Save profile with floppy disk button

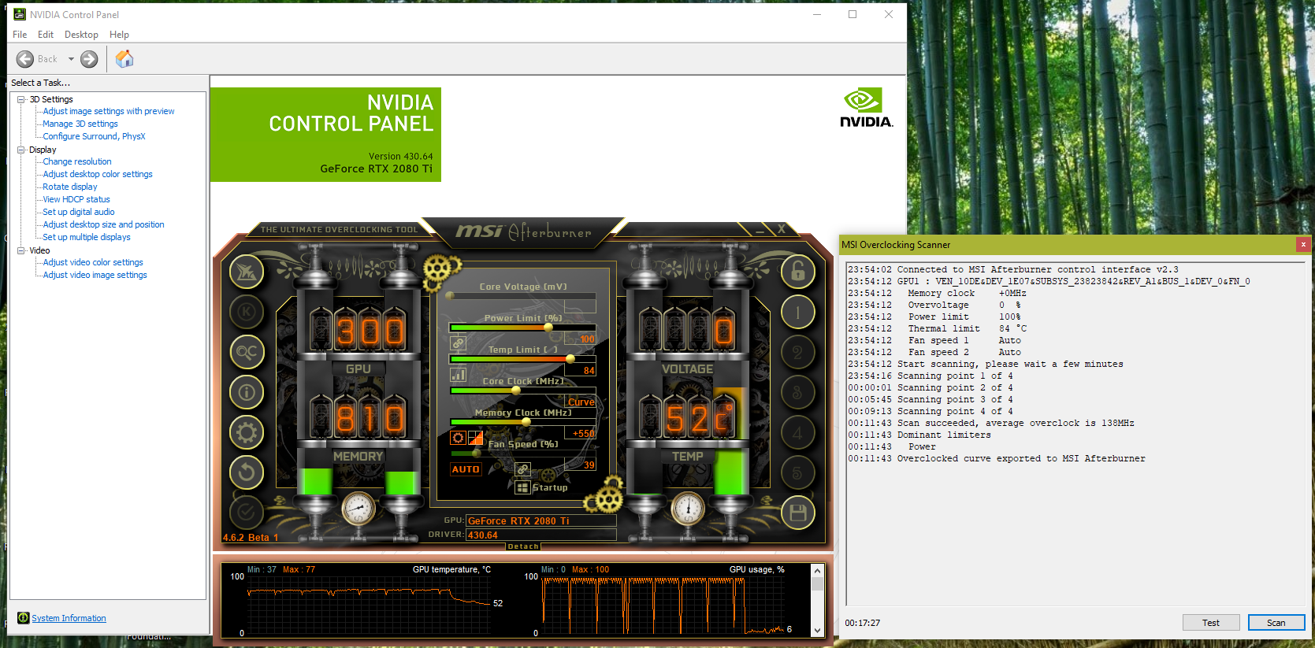[797, 513]
